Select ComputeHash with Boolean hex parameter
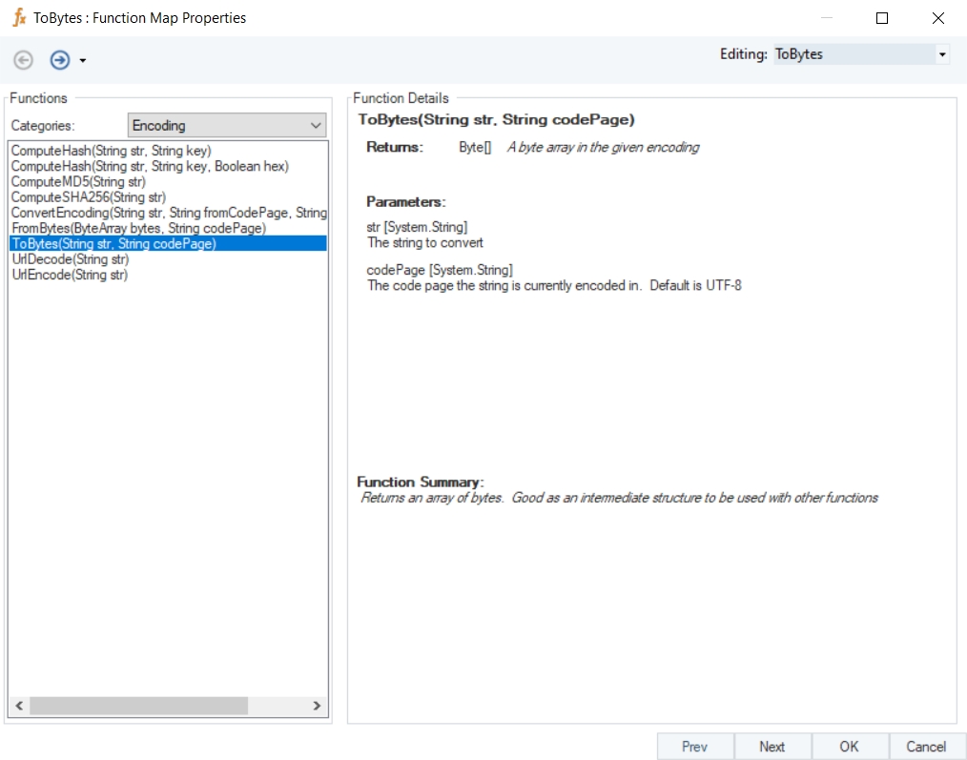Screen dimensions: 967x760 [x=149, y=166]
